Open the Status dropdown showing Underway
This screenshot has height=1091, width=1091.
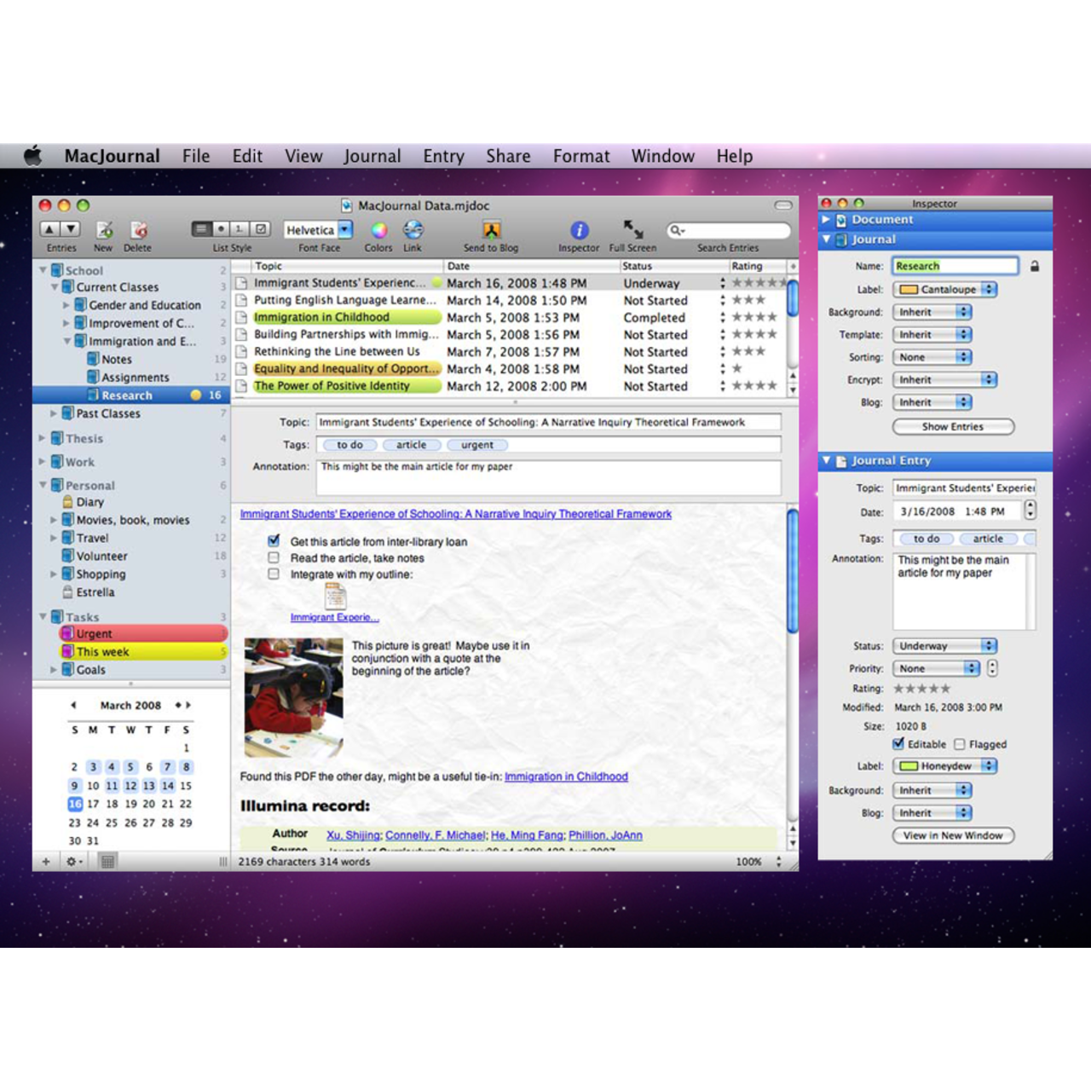[944, 646]
